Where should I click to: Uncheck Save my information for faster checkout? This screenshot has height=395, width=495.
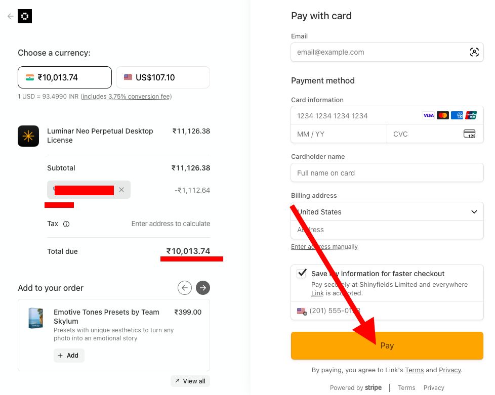tap(302, 274)
